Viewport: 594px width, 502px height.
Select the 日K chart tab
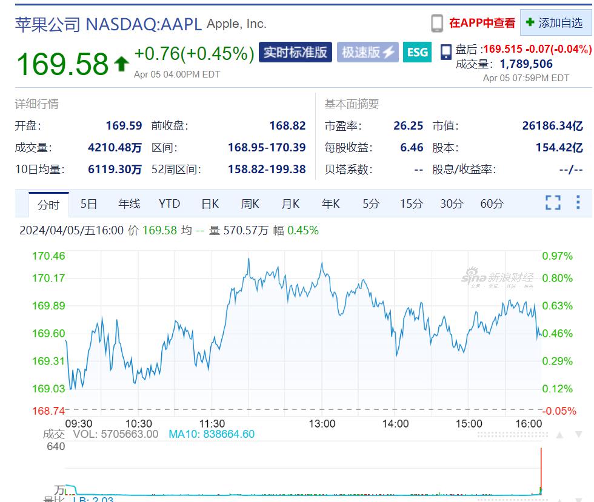point(210,204)
